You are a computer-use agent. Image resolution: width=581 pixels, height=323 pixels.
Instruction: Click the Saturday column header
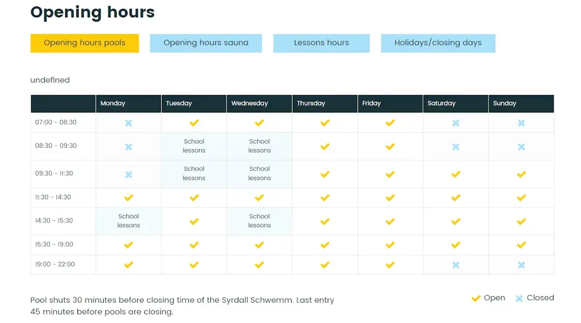pos(441,104)
